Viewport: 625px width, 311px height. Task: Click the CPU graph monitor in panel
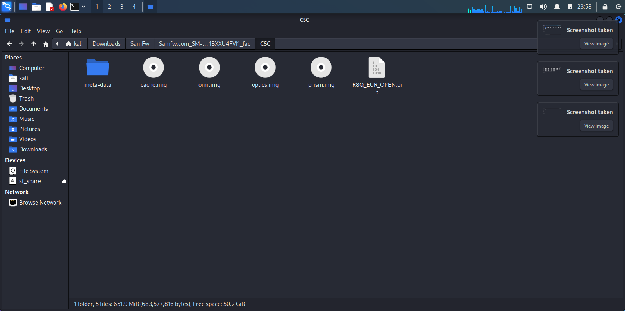495,7
